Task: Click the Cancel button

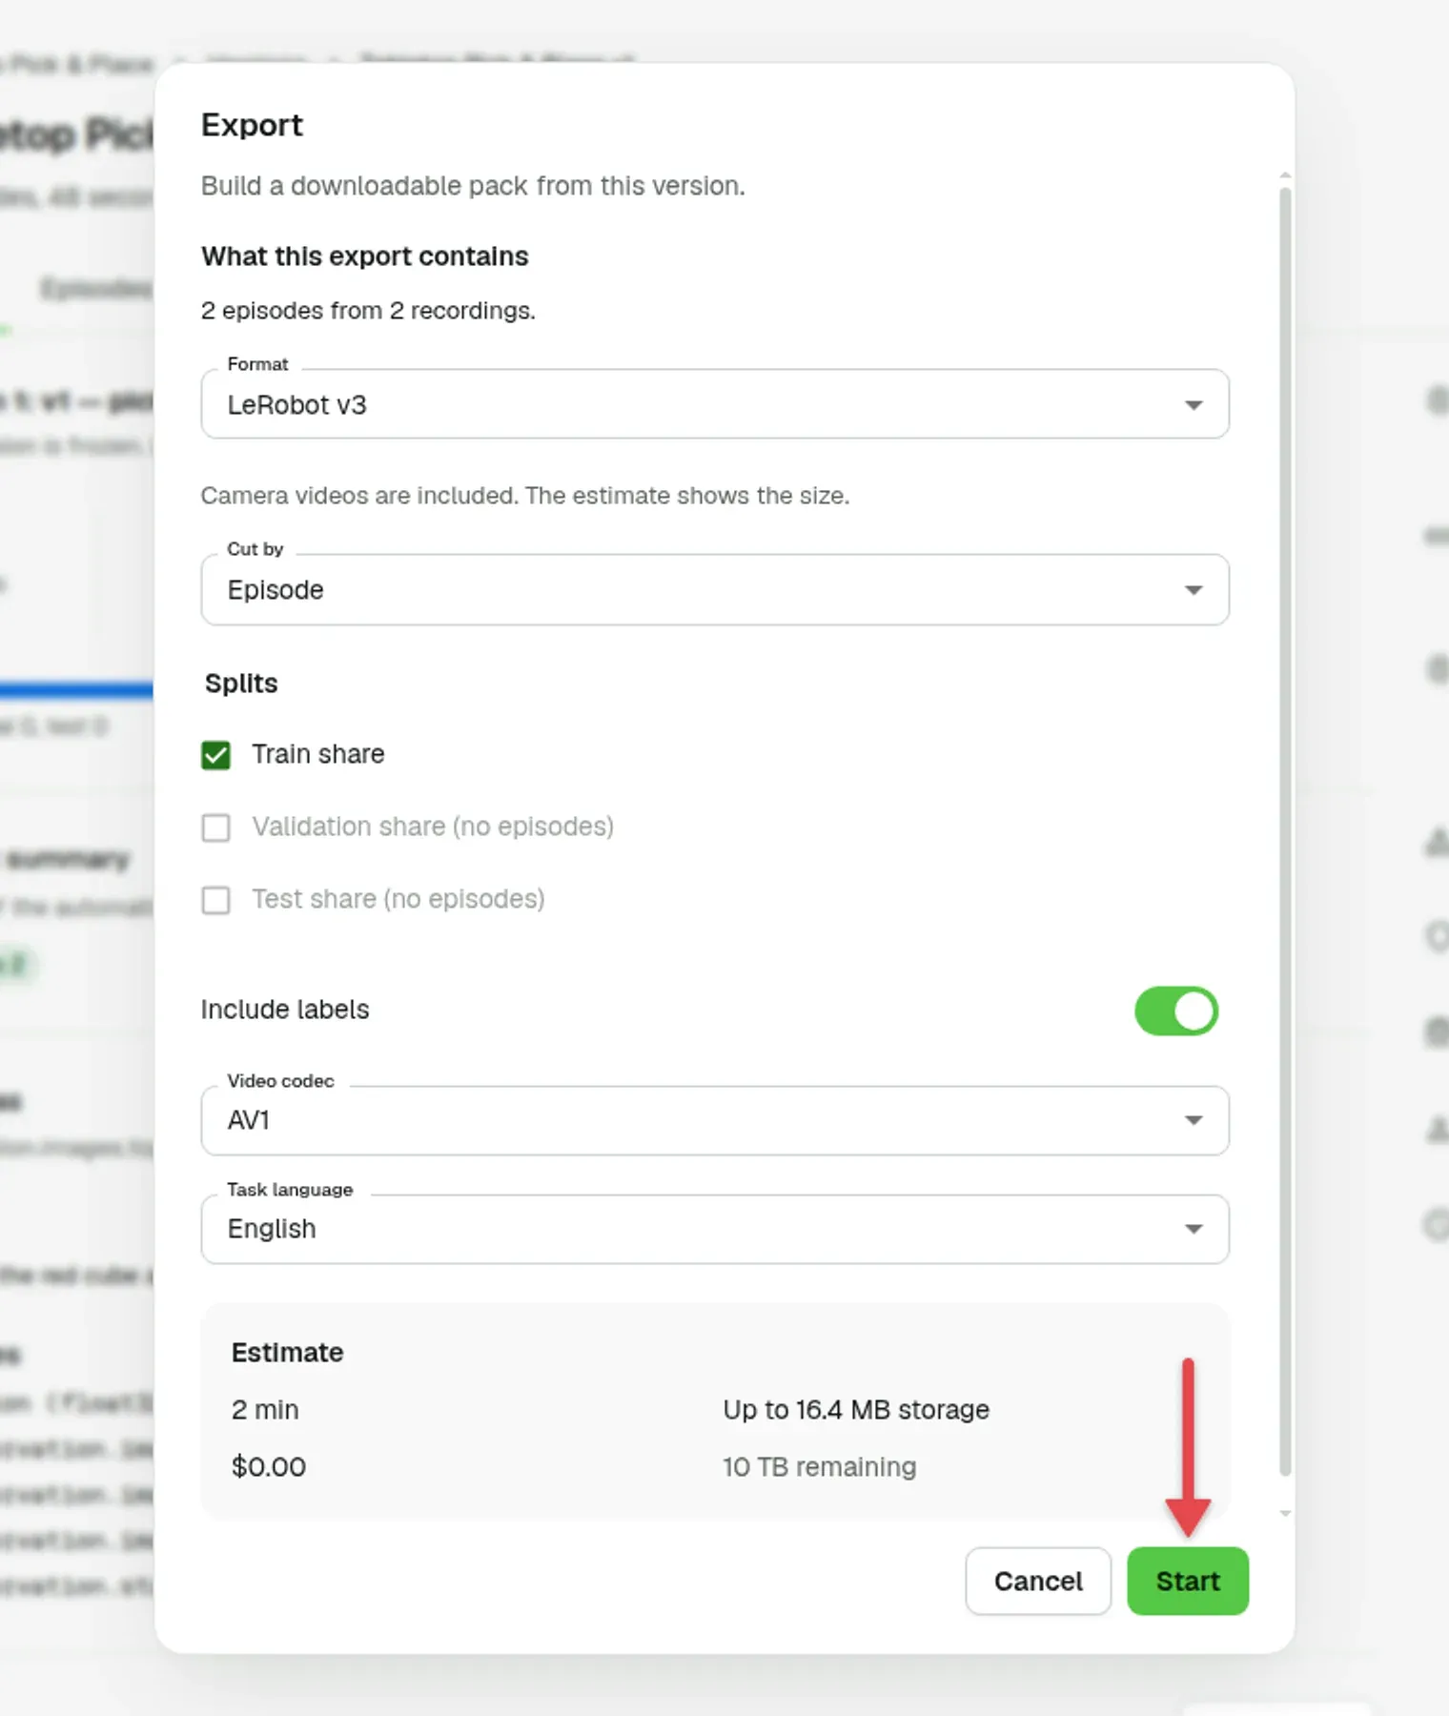Action: [1038, 1581]
